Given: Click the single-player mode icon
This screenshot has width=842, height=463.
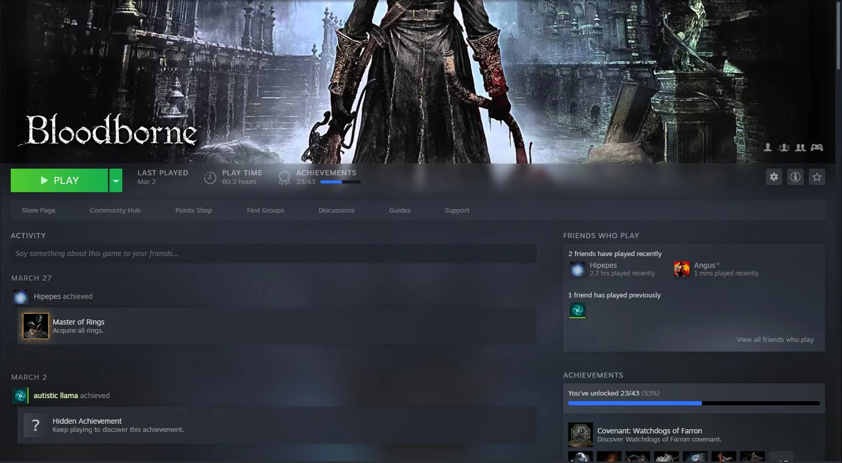Looking at the screenshot, I should (x=768, y=147).
